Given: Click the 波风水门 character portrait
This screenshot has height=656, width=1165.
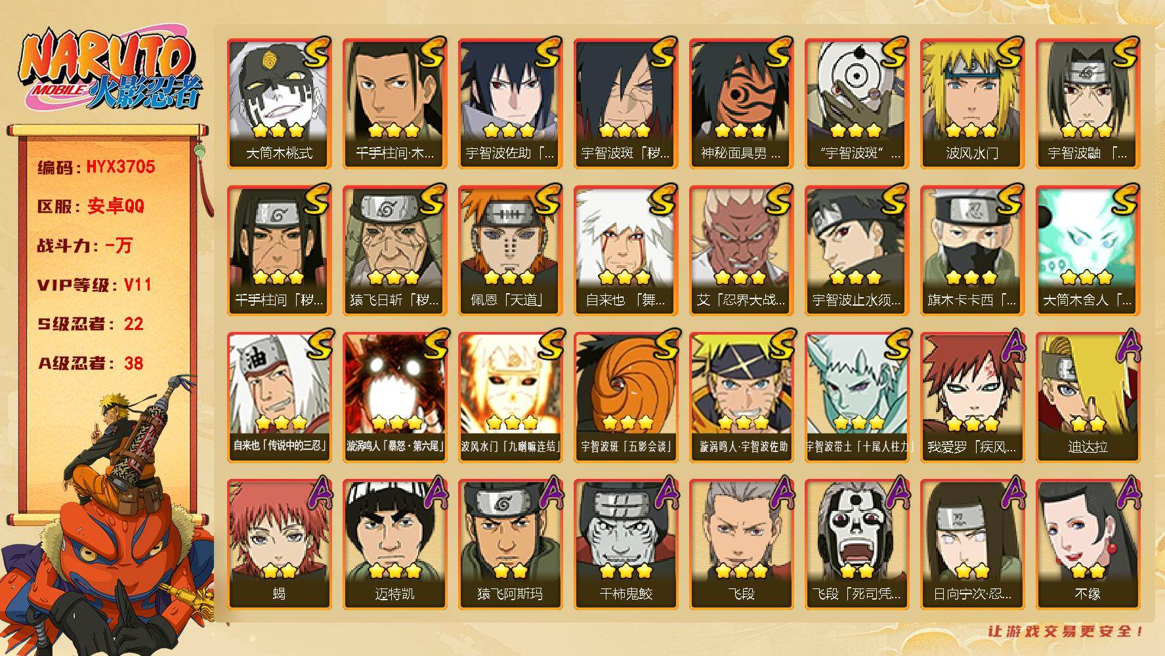Looking at the screenshot, I should [x=972, y=104].
